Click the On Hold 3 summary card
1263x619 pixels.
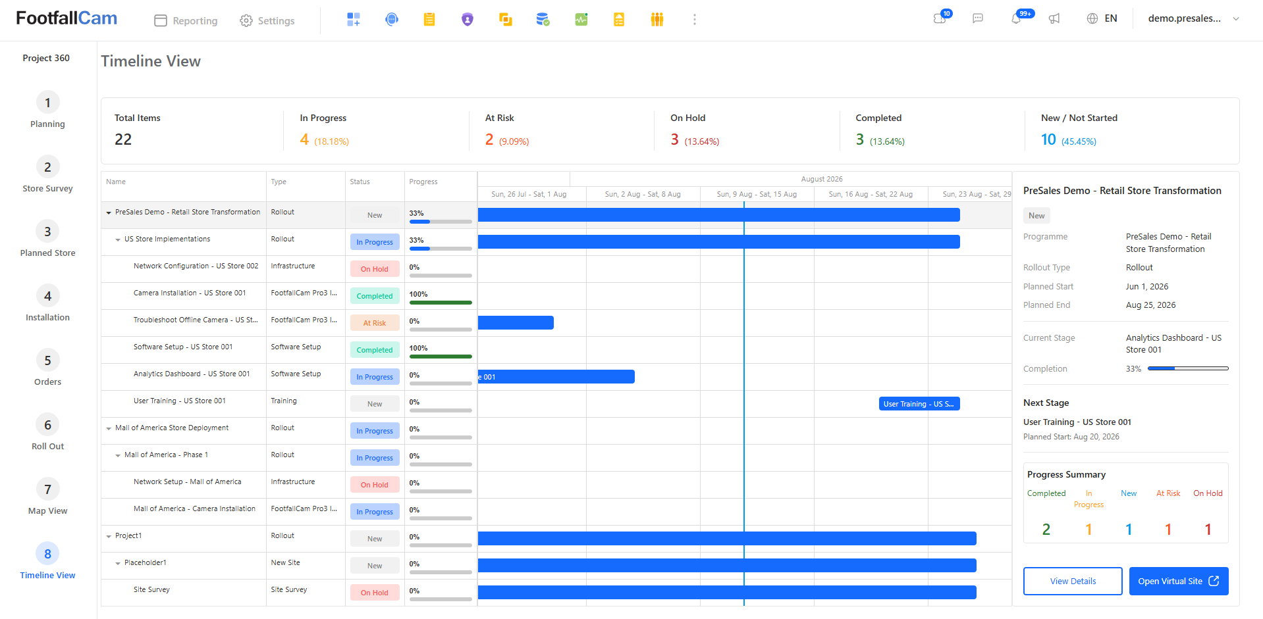(x=747, y=131)
